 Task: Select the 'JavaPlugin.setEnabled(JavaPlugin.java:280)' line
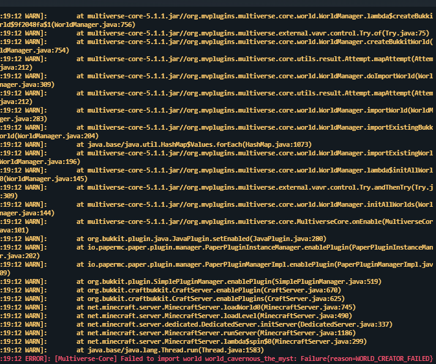[163, 239]
